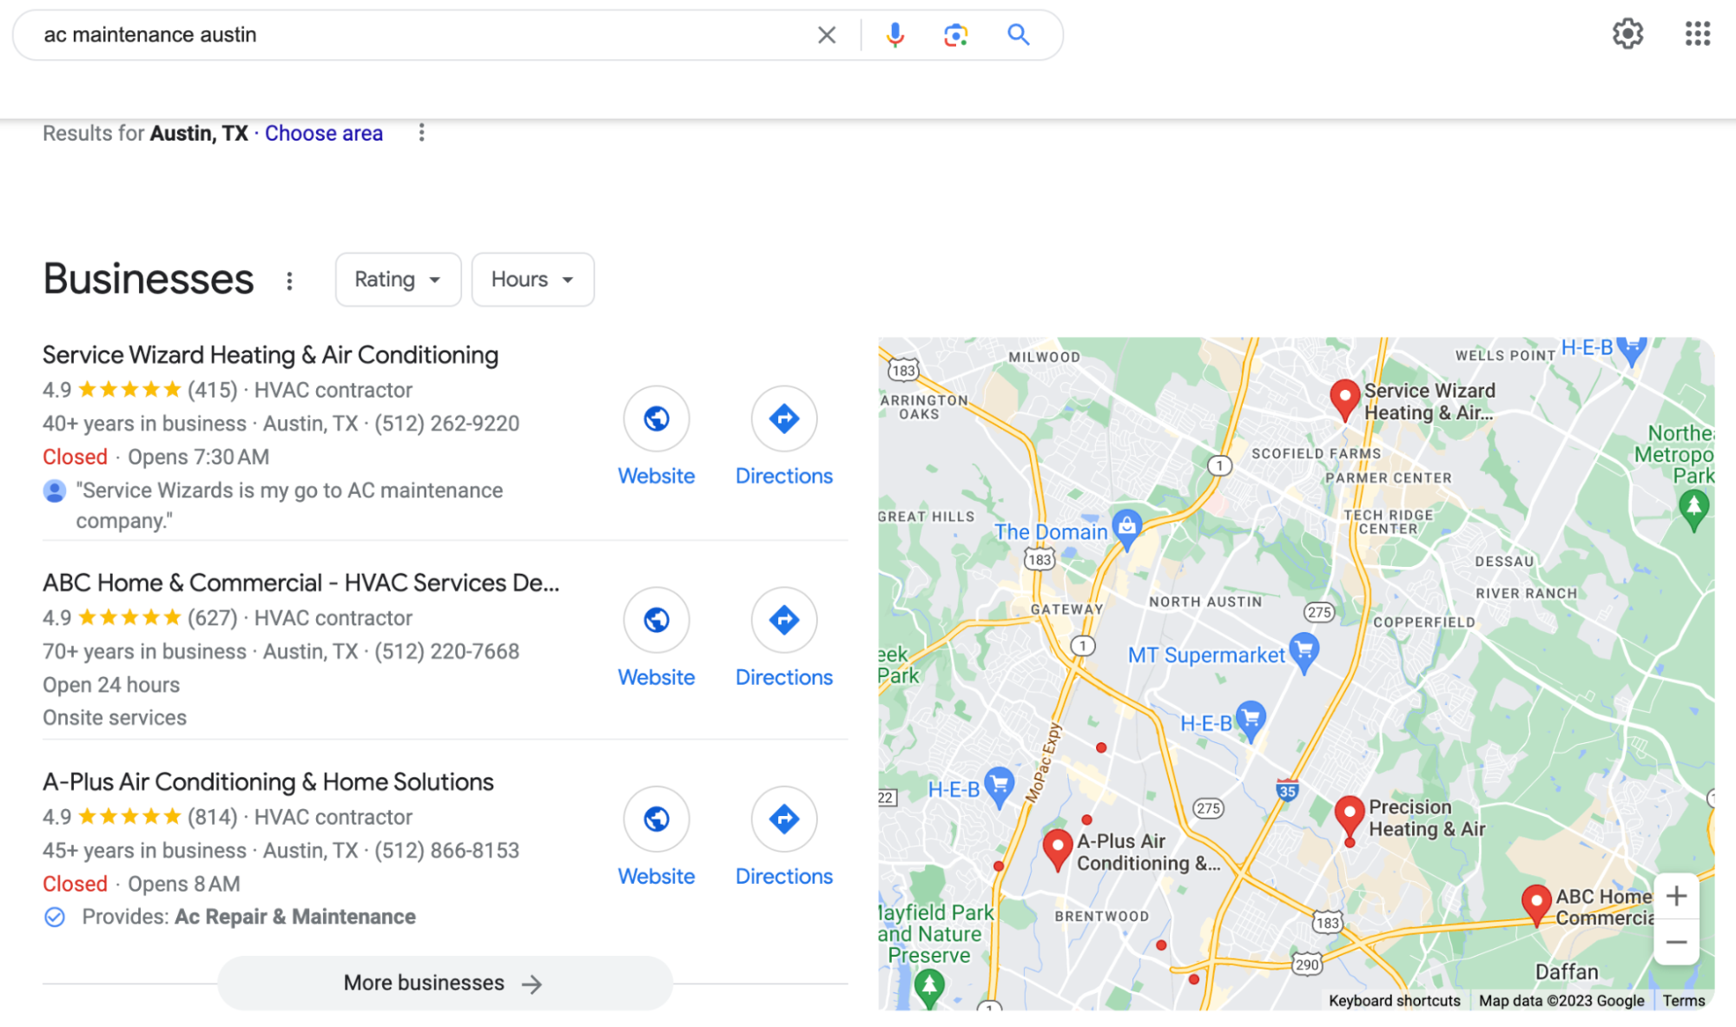
Task: Expand the Hours filter dropdown
Action: 532,280
